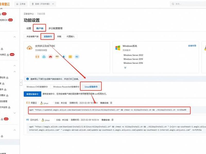
Task: Click the Windows logo icon
Action: 118,48
